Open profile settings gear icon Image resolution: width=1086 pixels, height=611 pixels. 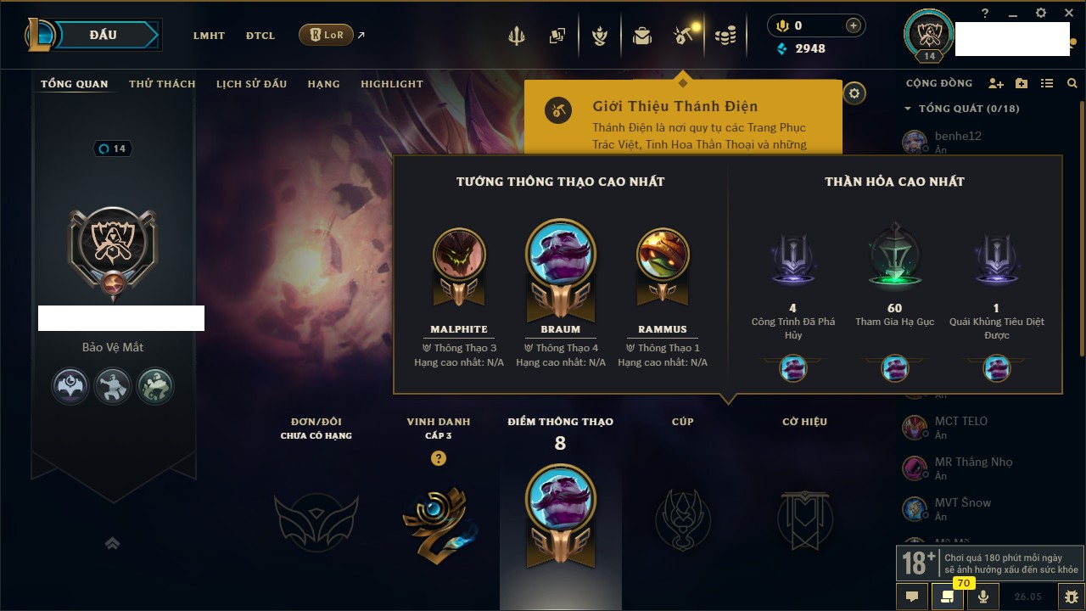click(x=854, y=93)
